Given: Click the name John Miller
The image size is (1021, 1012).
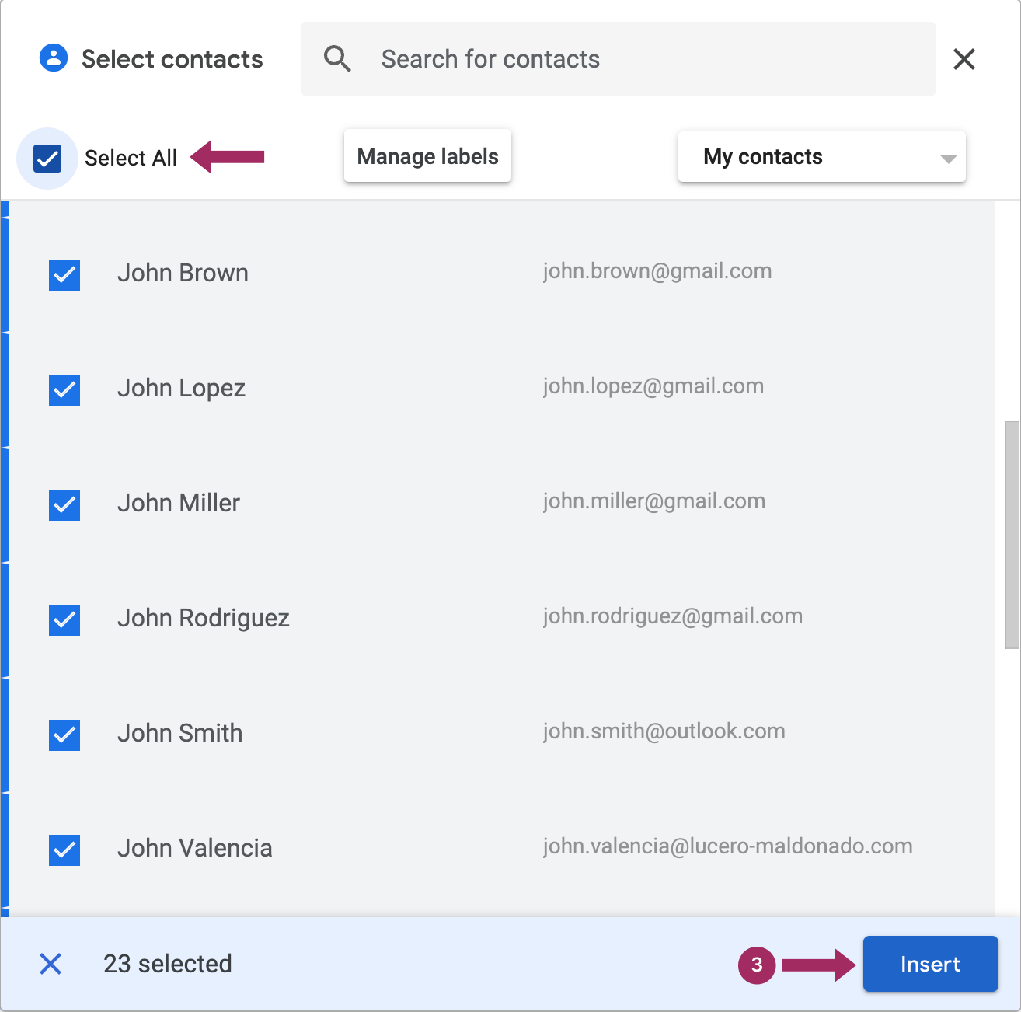Looking at the screenshot, I should (179, 503).
